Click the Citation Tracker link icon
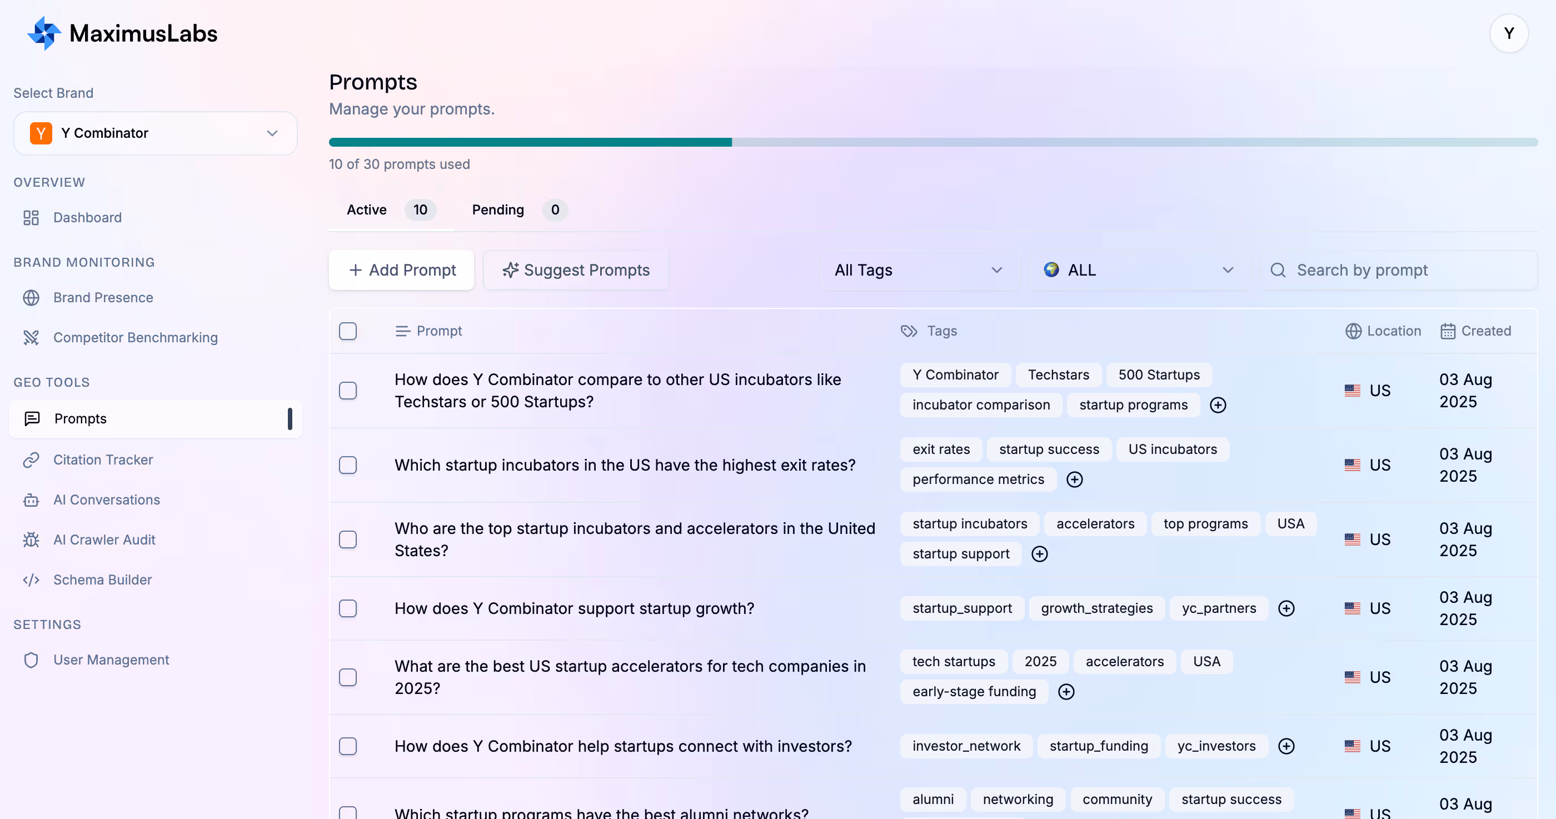This screenshot has height=819, width=1556. tap(31, 460)
